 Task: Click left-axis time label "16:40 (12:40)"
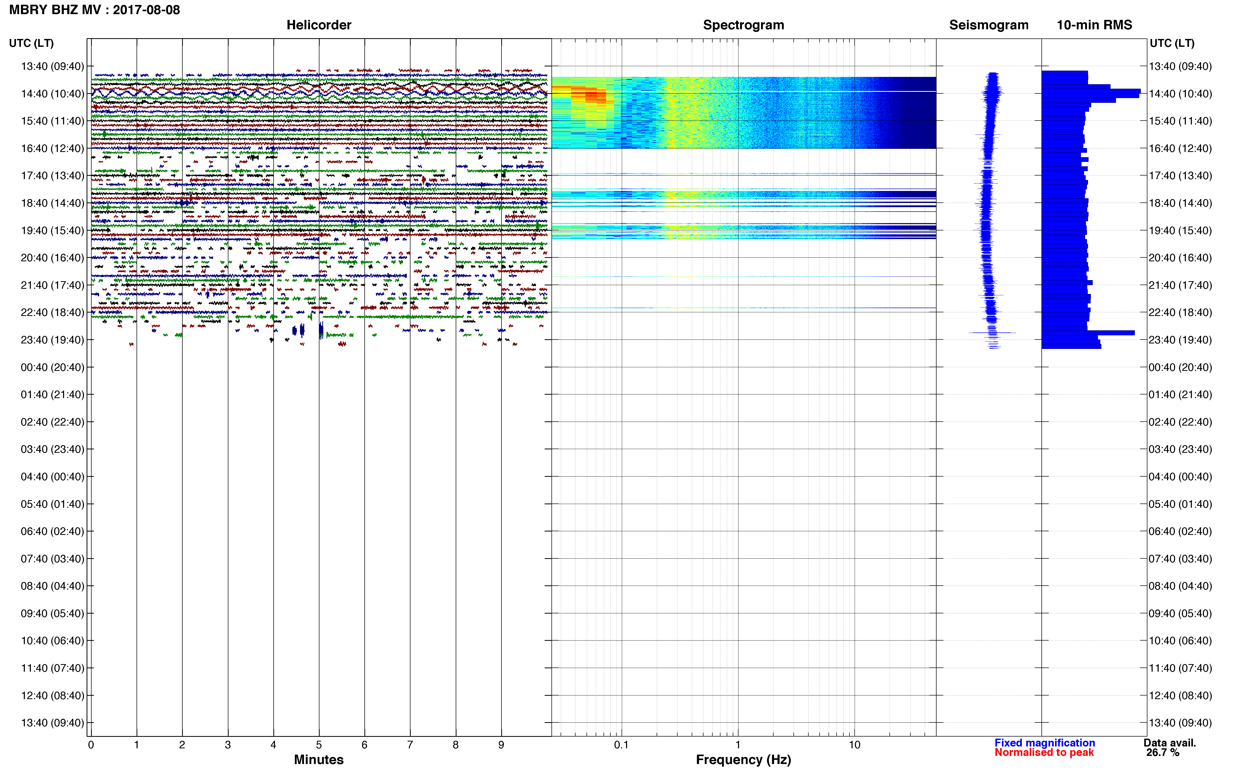point(52,149)
